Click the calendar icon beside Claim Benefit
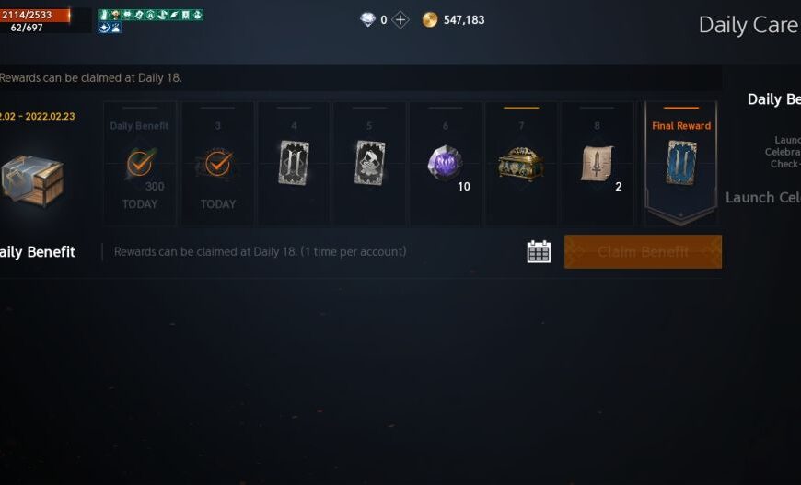The height and width of the screenshot is (485, 801). [x=539, y=251]
